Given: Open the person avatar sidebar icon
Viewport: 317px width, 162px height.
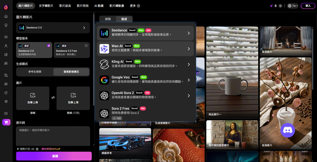Looking at the screenshot, I should point(6,46).
